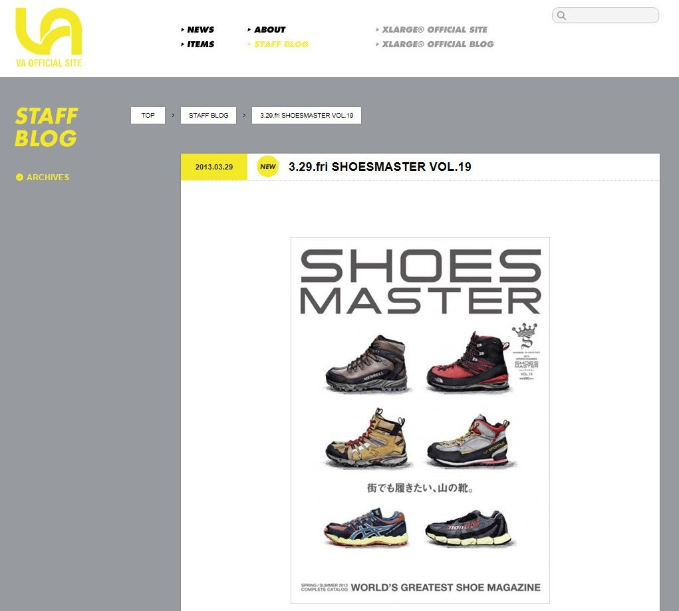Open the post title SHOESMASTER VOL.19

tap(380, 167)
